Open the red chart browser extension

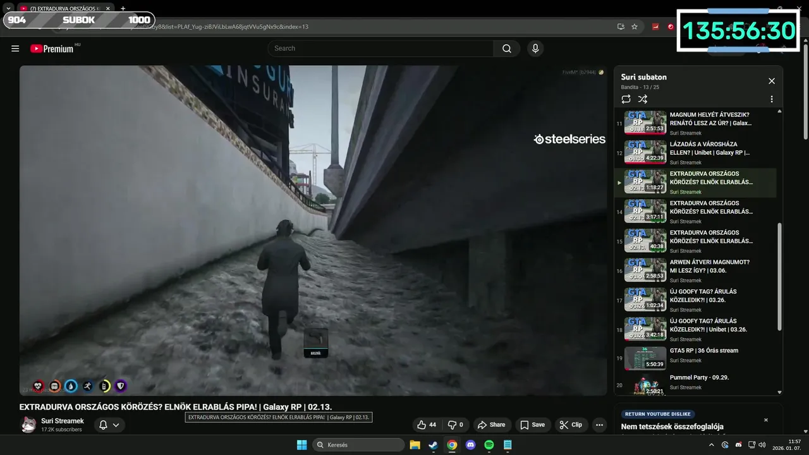(x=656, y=27)
